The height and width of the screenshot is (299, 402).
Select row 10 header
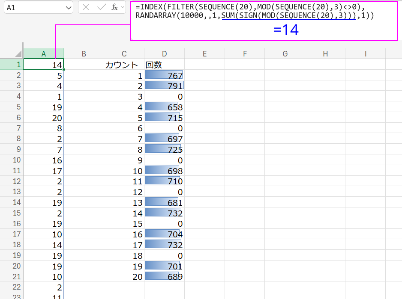[x=11, y=160]
